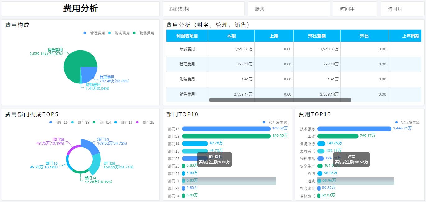Viewport: 426px width, 202px height.
Task: Open the 组织机构 filter selector
Action: tap(204, 9)
